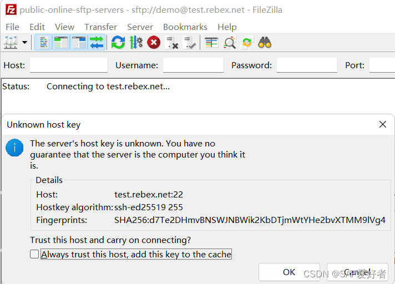Toggle local directory tree display icon
395x284 pixels.
pyautogui.click(x=61, y=43)
